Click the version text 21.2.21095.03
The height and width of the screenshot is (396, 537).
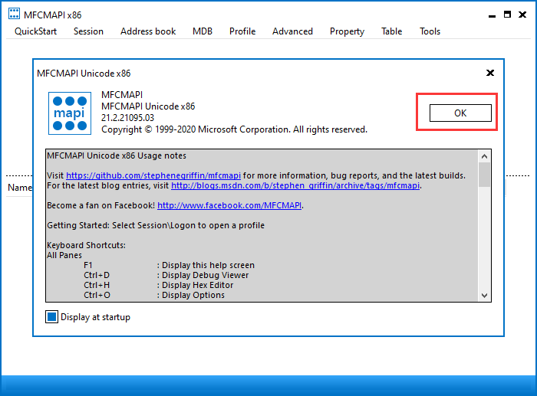128,118
